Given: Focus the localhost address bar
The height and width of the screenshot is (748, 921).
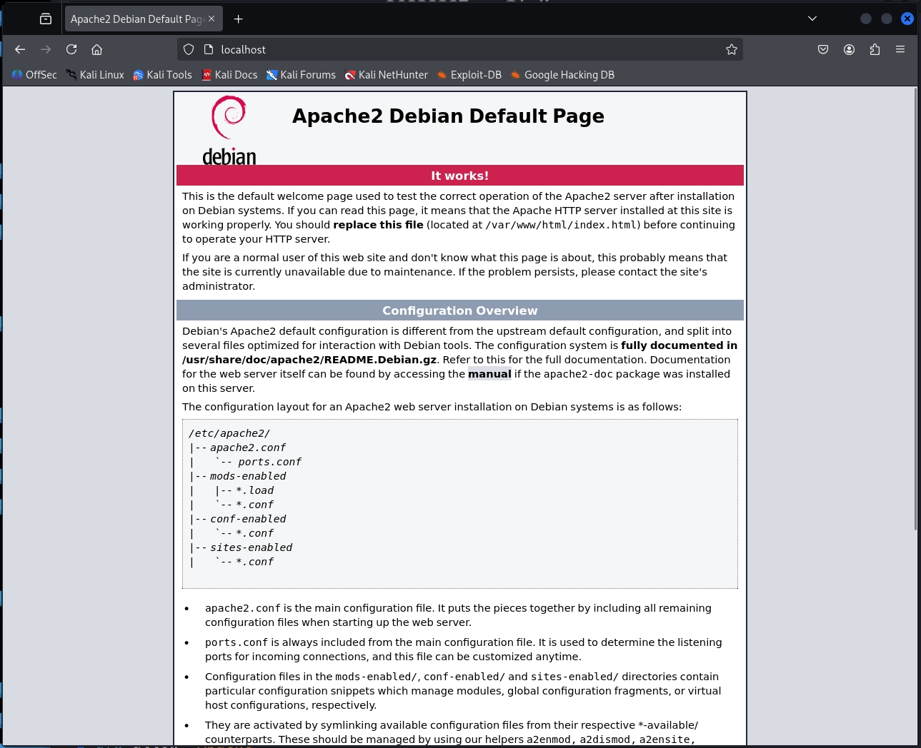Looking at the screenshot, I should click(460, 49).
